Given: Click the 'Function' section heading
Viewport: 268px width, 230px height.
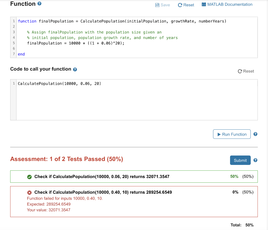Looking at the screenshot, I should tap(23, 4).
